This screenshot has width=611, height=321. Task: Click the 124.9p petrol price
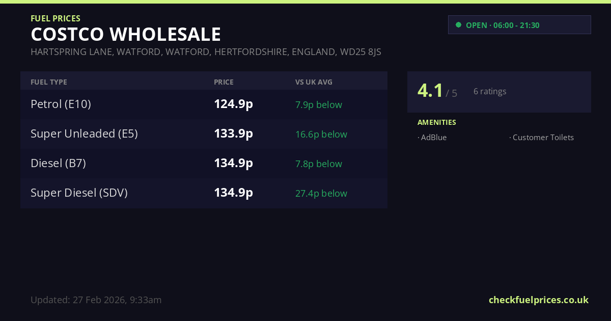pos(233,104)
